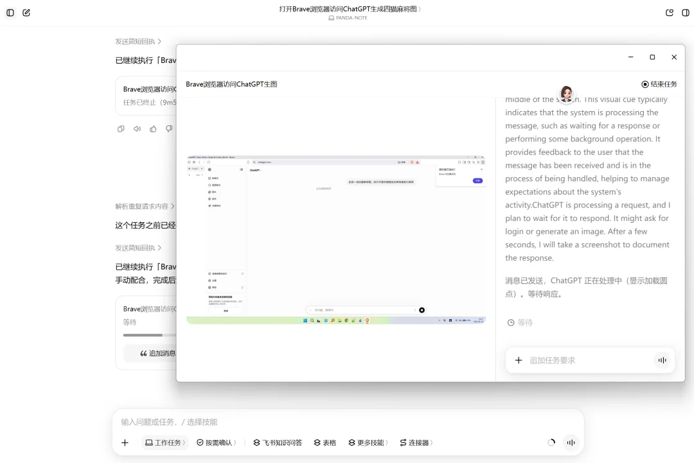This screenshot has width=694, height=463.
Task: Select the 表格 skill
Action: coord(325,442)
